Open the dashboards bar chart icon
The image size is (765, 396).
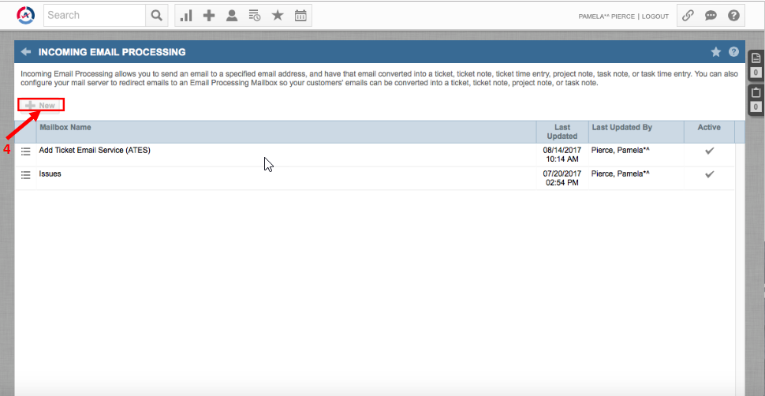(x=186, y=15)
